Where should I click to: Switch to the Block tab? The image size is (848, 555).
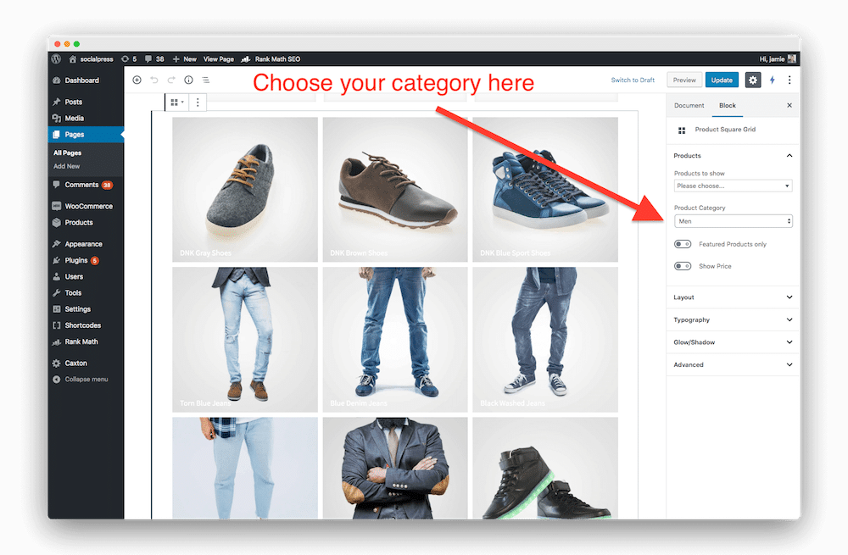(x=728, y=105)
